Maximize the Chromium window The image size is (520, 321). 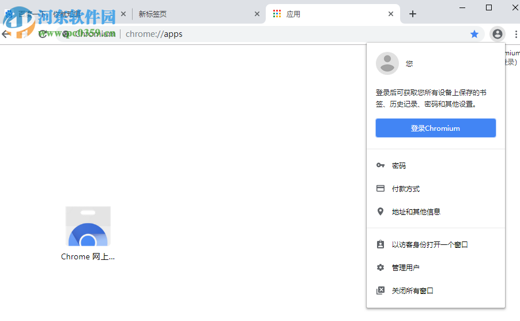click(488, 7)
